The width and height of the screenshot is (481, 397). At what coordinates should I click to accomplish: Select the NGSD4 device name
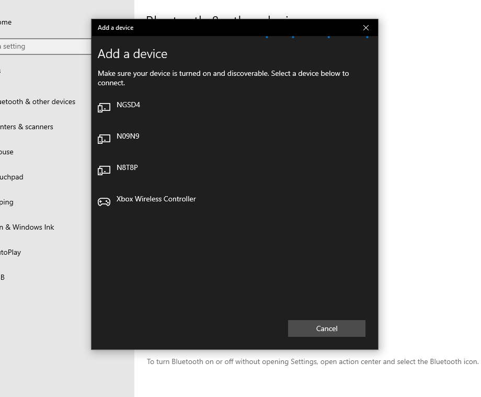128,105
